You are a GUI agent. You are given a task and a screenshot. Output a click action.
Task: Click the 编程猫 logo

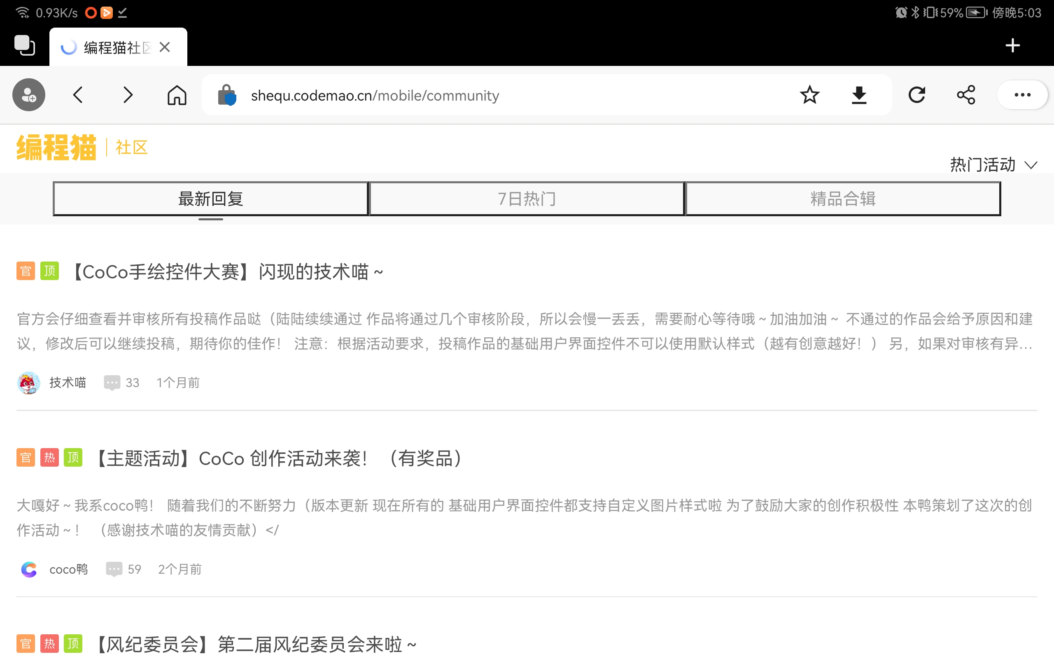coord(56,147)
